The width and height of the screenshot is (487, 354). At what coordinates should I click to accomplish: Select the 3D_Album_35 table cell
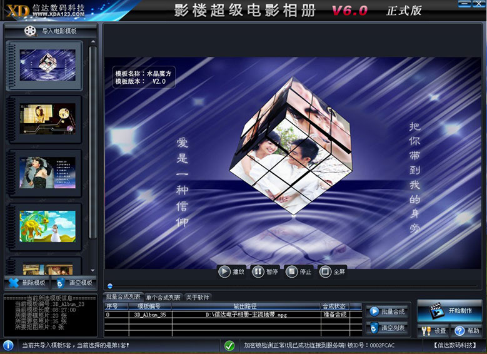150,315
